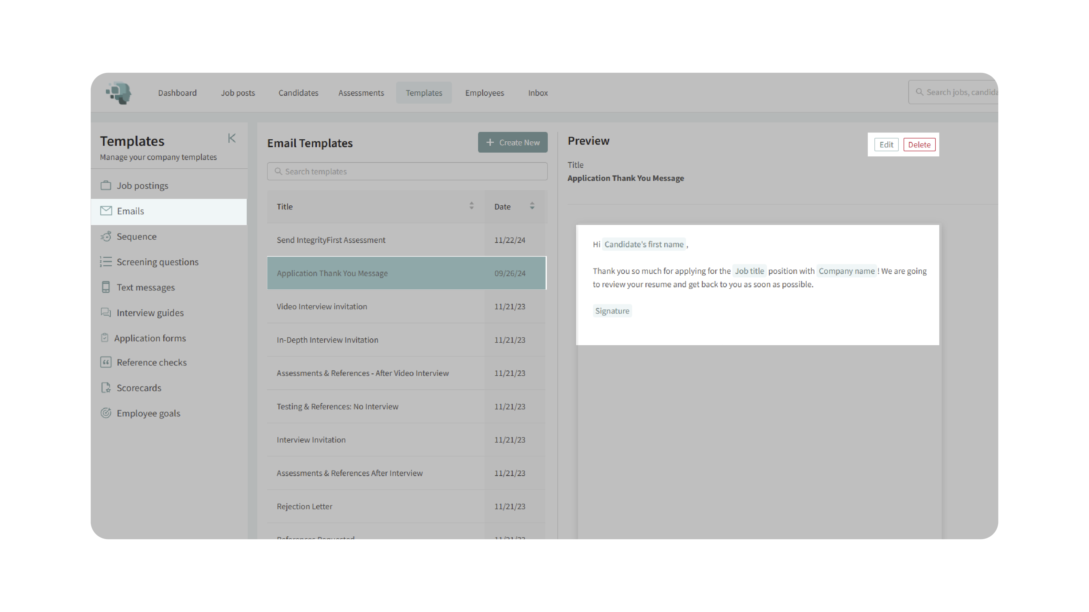This screenshot has width=1089, height=612.
Task: Select the Sequence sidebar icon
Action: [106, 237]
